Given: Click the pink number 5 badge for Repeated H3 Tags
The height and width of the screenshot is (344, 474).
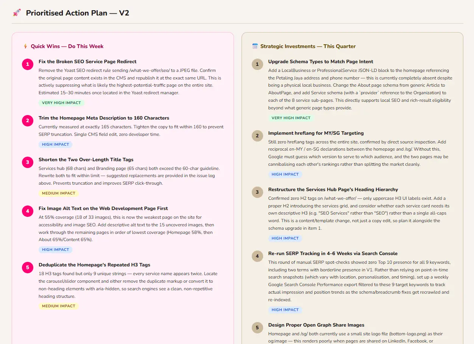Looking at the screenshot, I should 28,268.
